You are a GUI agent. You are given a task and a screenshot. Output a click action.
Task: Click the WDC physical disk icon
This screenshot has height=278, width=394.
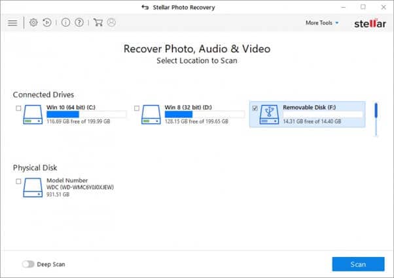[33, 188]
